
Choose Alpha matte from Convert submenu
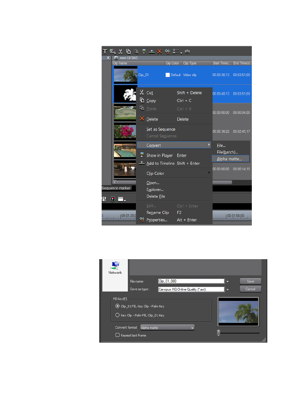coord(229,159)
